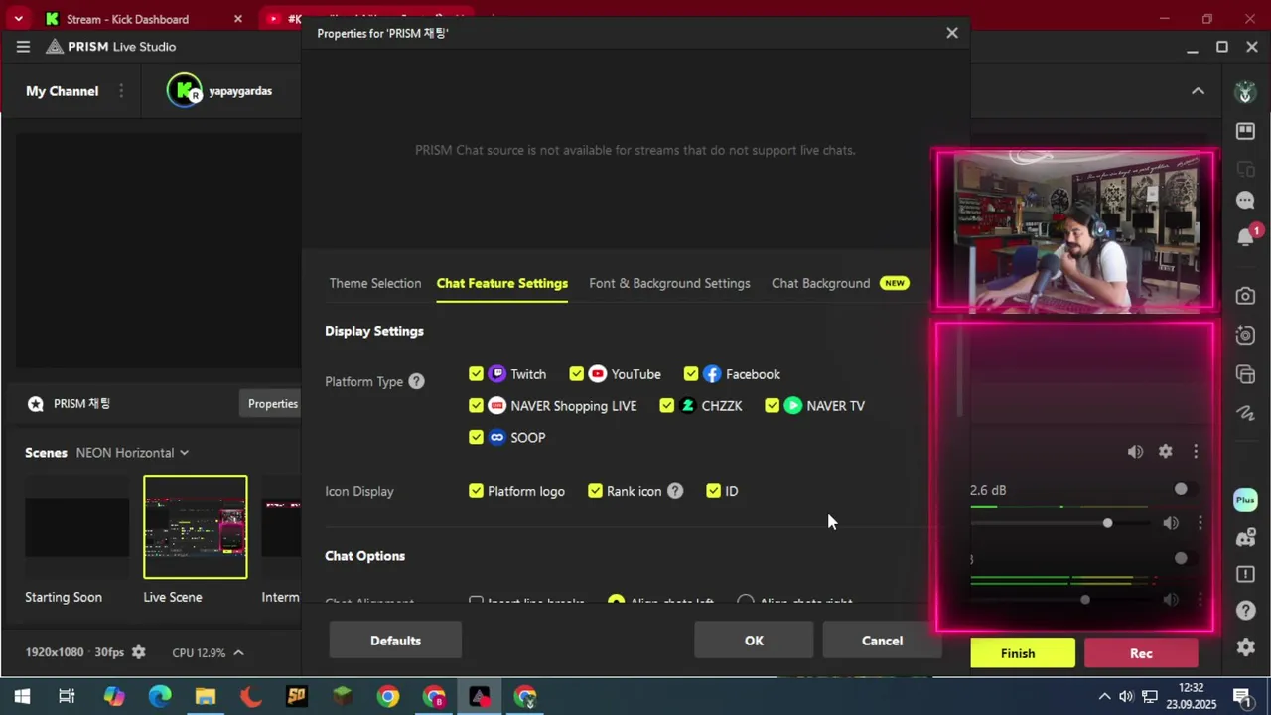Open browser tab list dropdown arrow

click(18, 19)
